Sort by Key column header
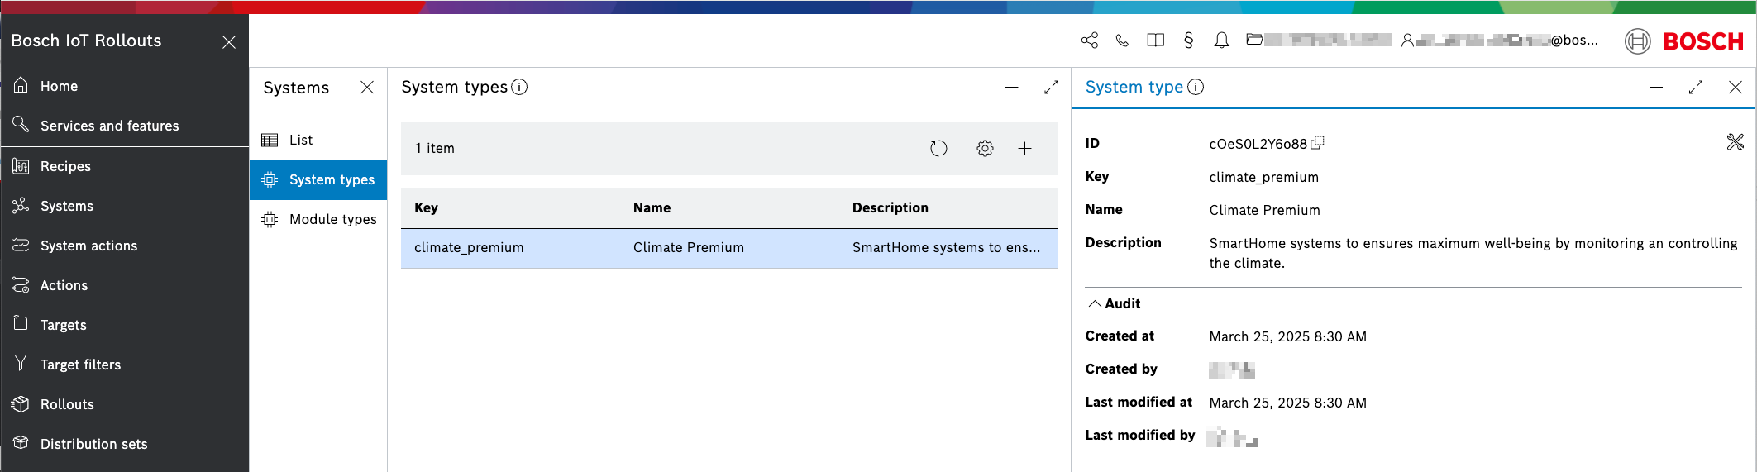Viewport: 1757px width, 472px height. pos(426,208)
